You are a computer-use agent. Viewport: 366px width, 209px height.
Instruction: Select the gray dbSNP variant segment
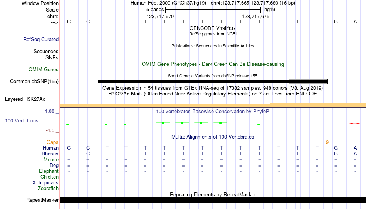point(308,81)
